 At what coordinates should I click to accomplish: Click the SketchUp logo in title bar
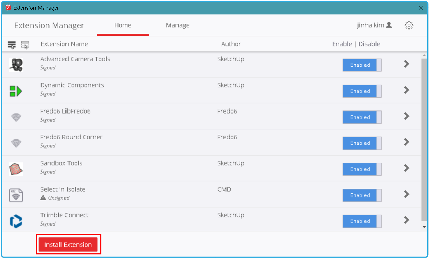[x=8, y=8]
